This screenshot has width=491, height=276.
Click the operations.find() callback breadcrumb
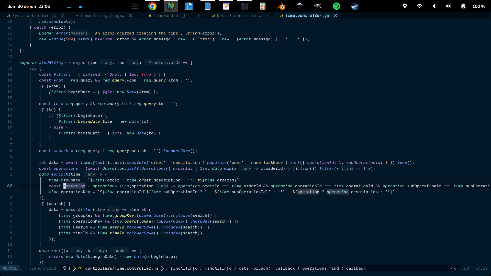pos(334,268)
